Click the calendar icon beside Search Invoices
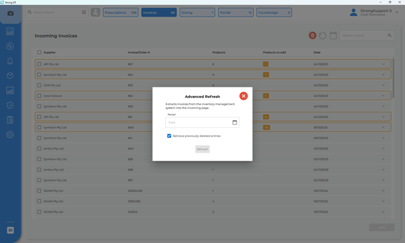 pos(333,36)
